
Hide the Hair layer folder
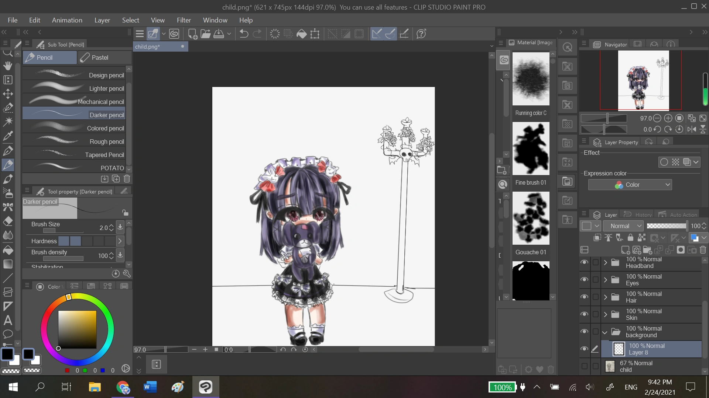click(585, 297)
